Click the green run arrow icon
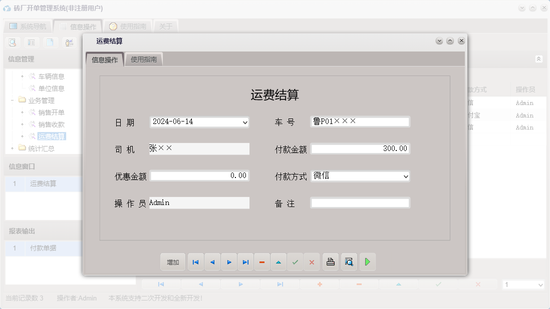550x309 pixels. tap(367, 261)
